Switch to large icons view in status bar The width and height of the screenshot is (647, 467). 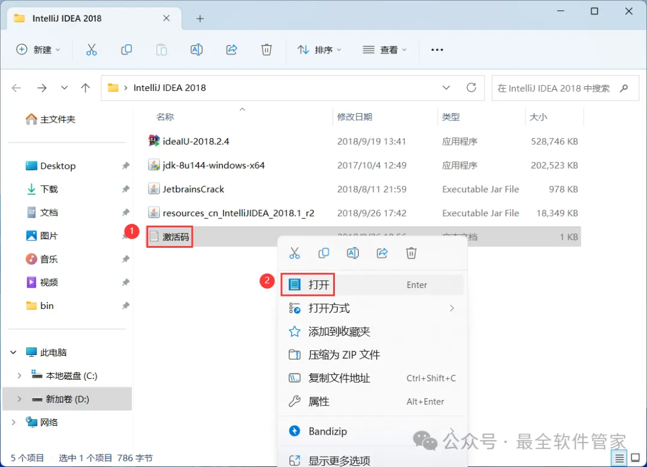[636, 458]
